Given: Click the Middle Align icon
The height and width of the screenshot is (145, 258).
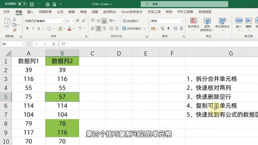Looking at the screenshot, I should coord(98,21).
